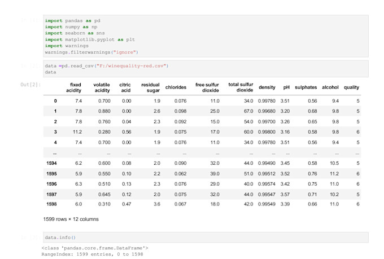Select the 'citric acid' column header
The image size is (384, 259).
click(125, 87)
